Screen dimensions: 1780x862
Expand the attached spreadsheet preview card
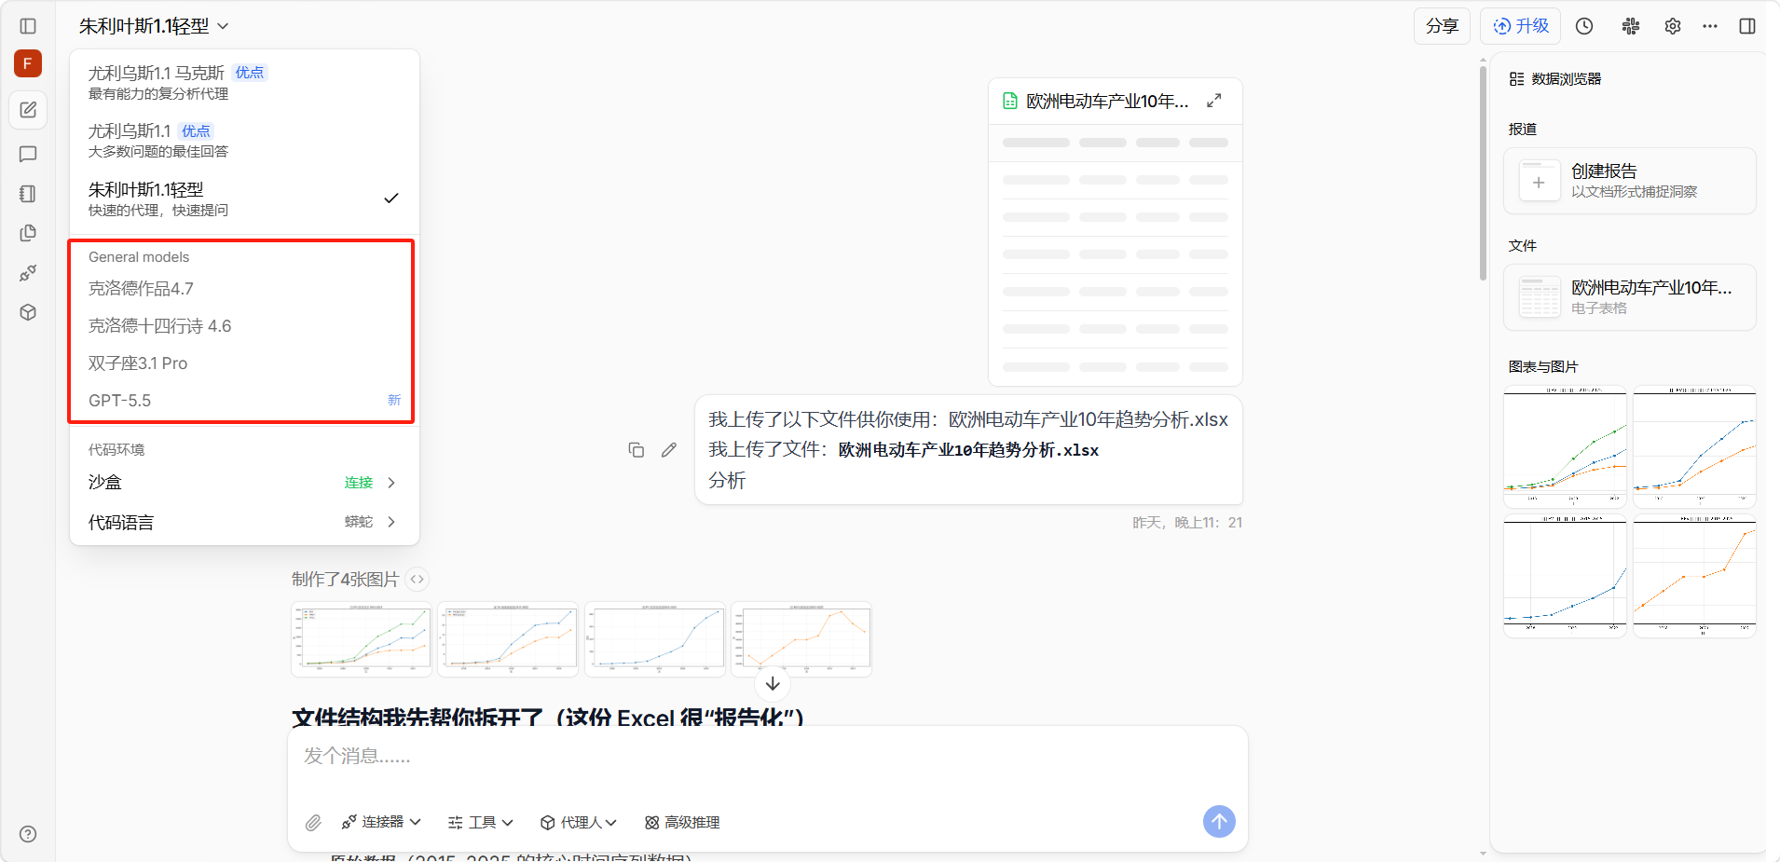tap(1213, 101)
